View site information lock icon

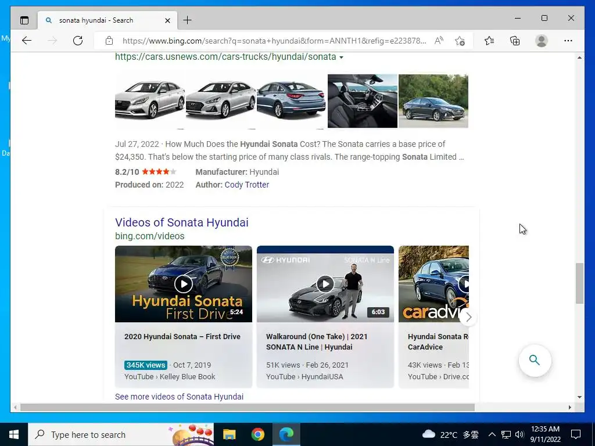click(x=109, y=41)
